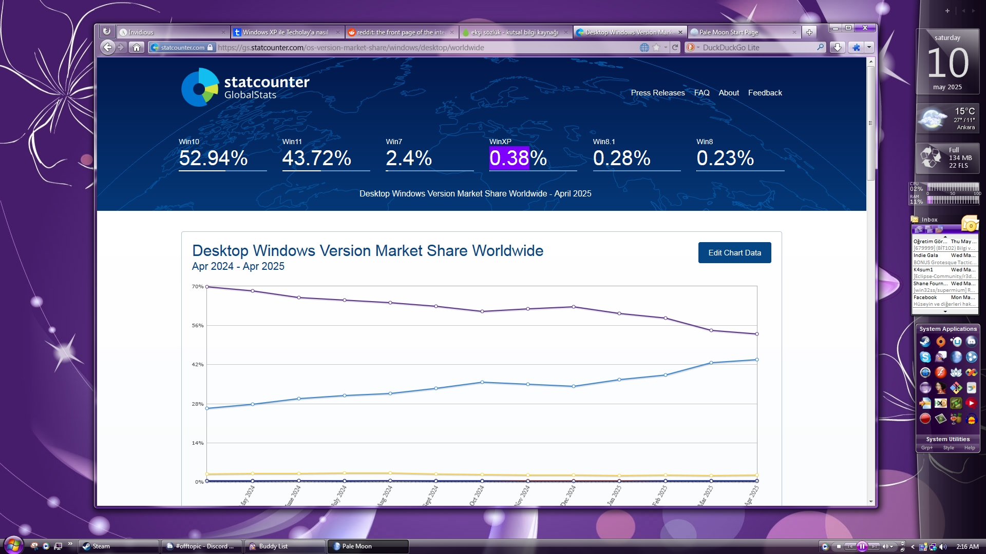Open the Facebook email in inbox gadget

945,301
